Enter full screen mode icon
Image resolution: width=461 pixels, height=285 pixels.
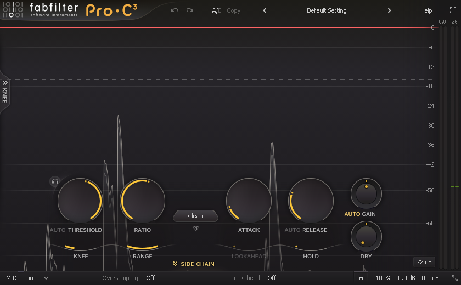tap(453, 10)
